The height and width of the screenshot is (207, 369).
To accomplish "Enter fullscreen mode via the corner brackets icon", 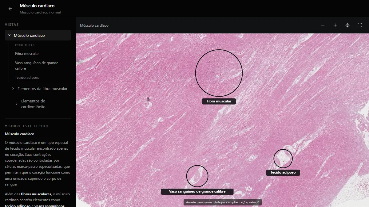I will pyautogui.click(x=360, y=25).
